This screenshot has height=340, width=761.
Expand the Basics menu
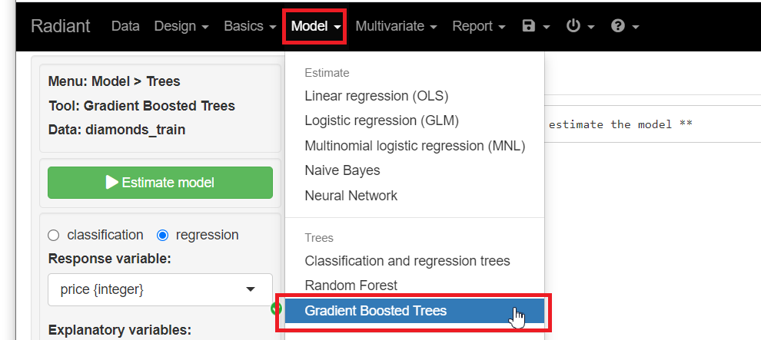click(x=250, y=26)
